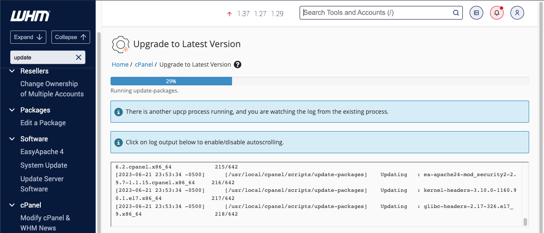Open the news panel icon in header
This screenshot has height=233, width=544.
click(476, 13)
